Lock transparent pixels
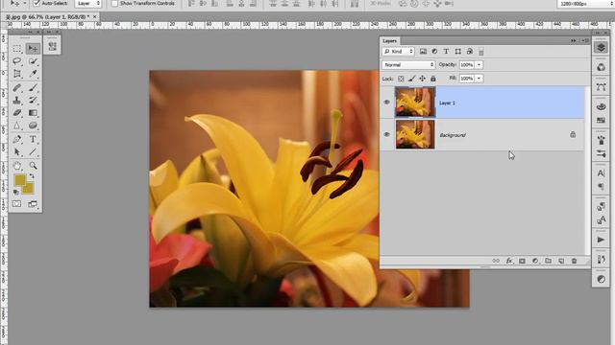This screenshot has width=615, height=345. click(401, 79)
